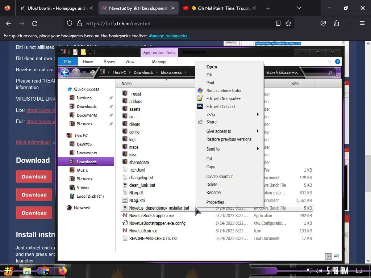371x278 pixels.
Task: Reload the page in Firefox
Action: pyautogui.click(x=35, y=24)
